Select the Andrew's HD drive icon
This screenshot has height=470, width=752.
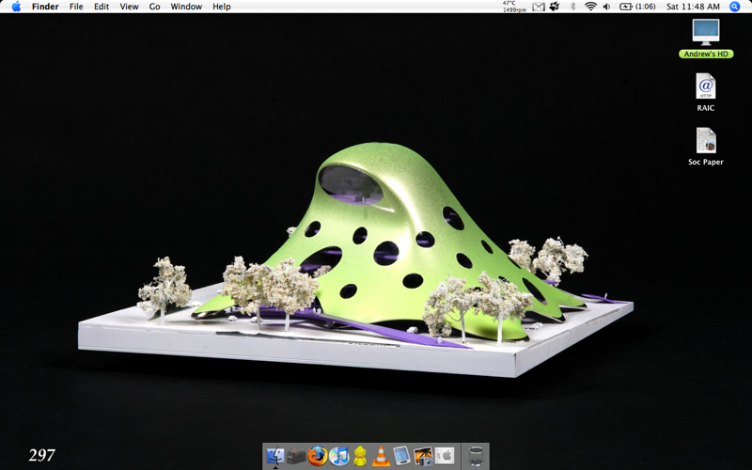(x=706, y=32)
